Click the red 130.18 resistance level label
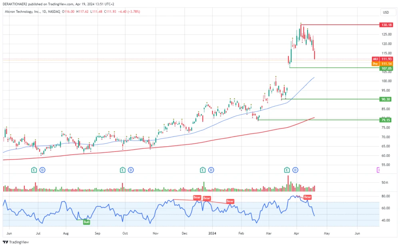The height and width of the screenshot is (247, 400). pyautogui.click(x=386, y=24)
